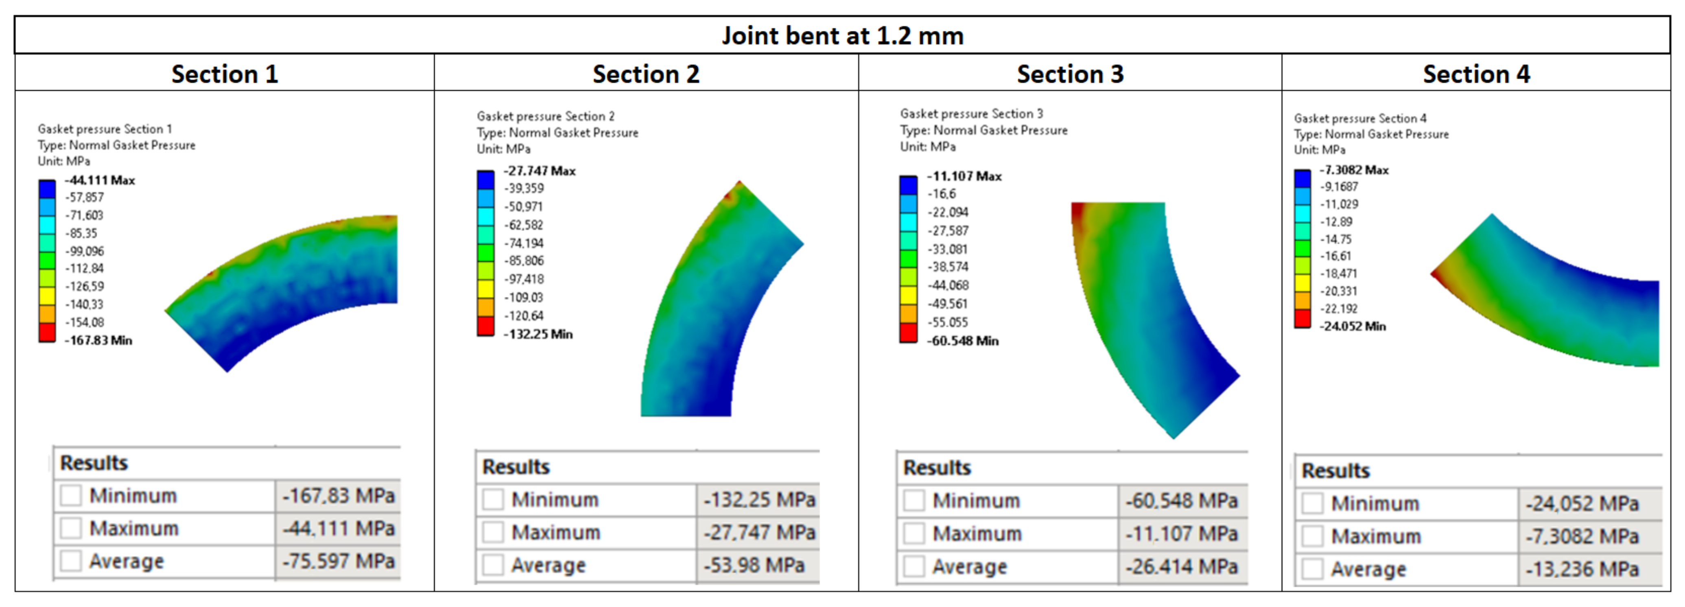Enable the Maximum checkbox in Section 3 results
The width and height of the screenshot is (1685, 607).
(914, 533)
